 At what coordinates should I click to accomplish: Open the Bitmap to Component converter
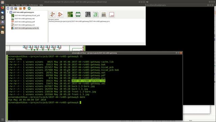[x=96, y=14]
